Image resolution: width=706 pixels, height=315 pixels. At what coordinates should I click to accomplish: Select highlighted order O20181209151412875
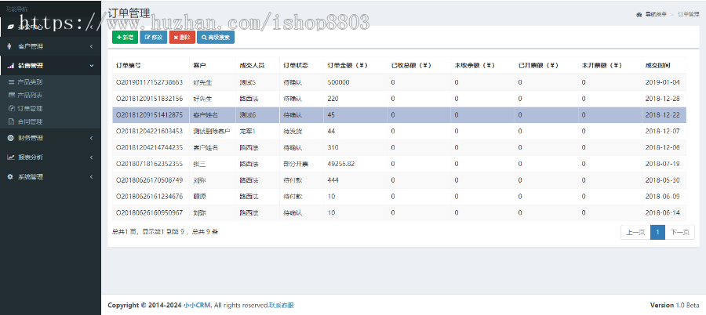click(x=150, y=114)
